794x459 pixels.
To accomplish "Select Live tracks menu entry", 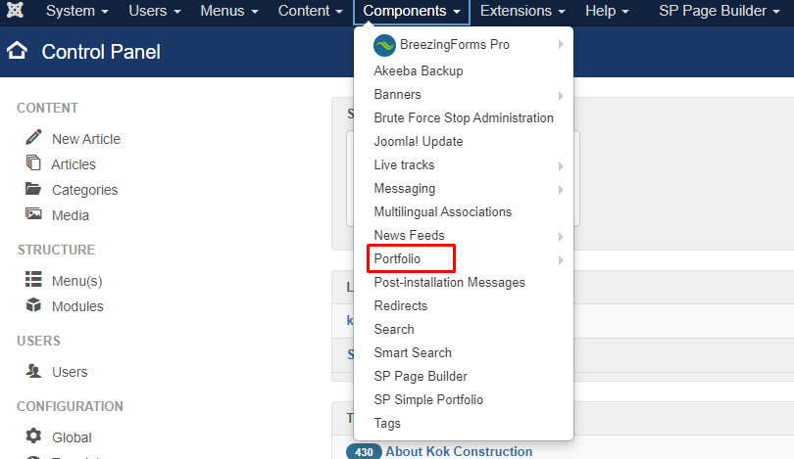I will click(x=404, y=164).
